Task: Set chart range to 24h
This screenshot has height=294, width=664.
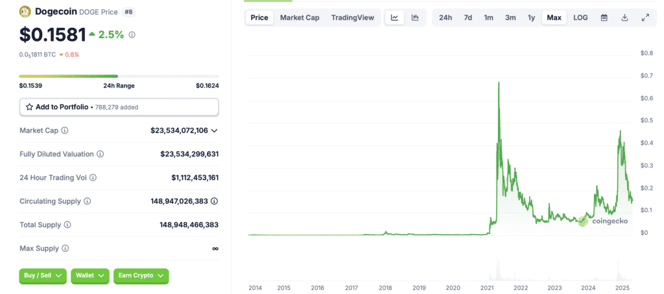Action: (x=445, y=17)
